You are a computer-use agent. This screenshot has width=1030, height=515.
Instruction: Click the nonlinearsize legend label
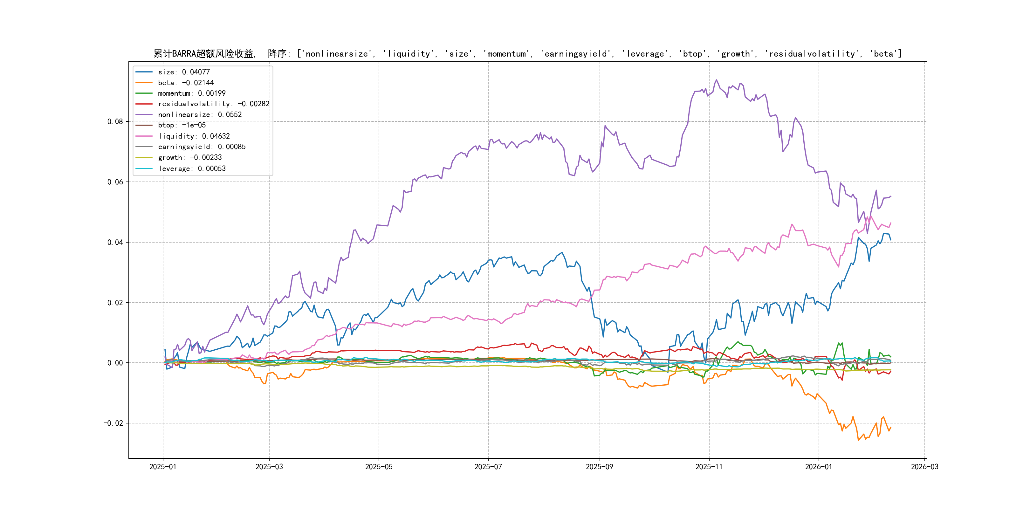pos(200,115)
